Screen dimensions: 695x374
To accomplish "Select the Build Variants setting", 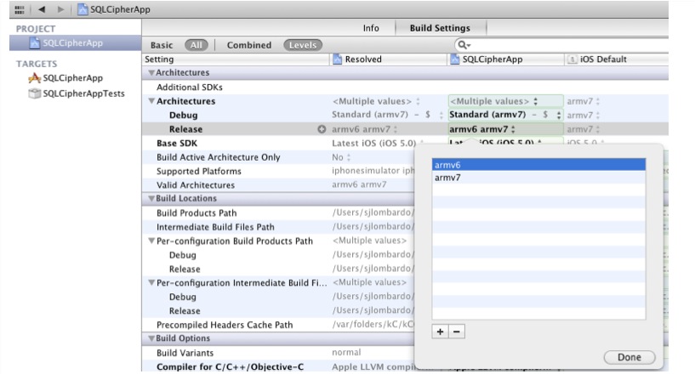I will 185,353.
